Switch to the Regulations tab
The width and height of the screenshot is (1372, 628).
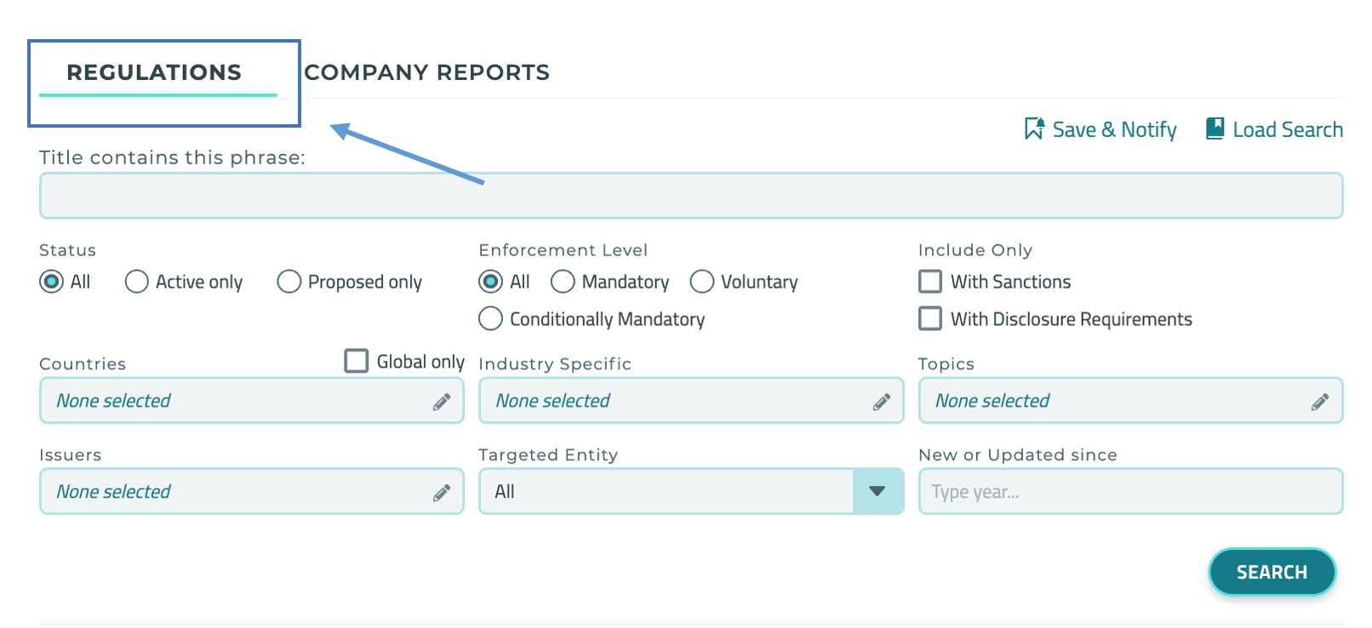pos(154,72)
